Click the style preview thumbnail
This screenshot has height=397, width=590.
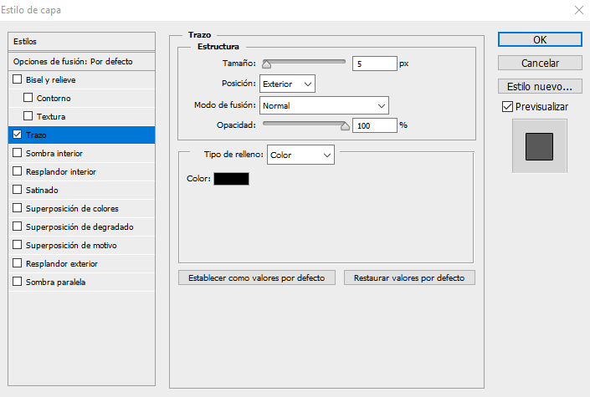click(540, 146)
